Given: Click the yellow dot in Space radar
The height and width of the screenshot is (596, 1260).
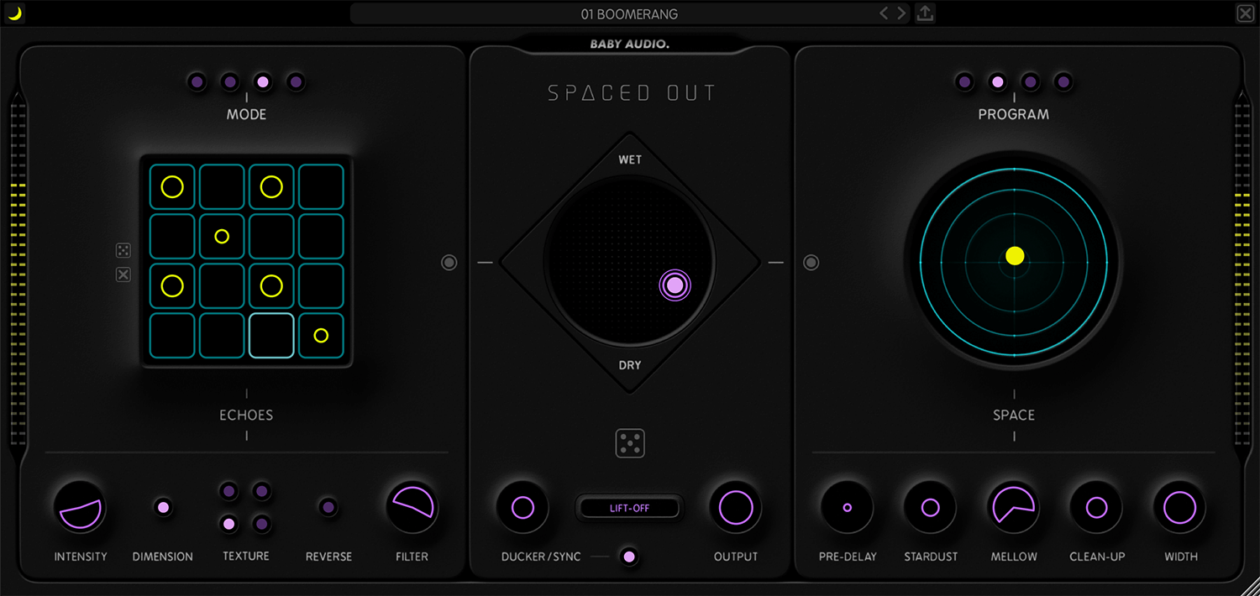Looking at the screenshot, I should coord(1015,256).
